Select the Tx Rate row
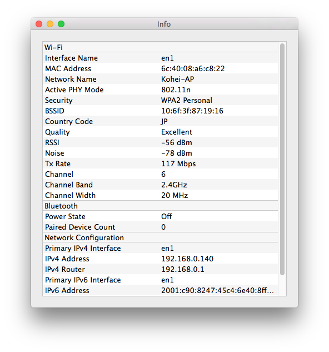Viewport: 329px width, 352px height. pyautogui.click(x=160, y=163)
